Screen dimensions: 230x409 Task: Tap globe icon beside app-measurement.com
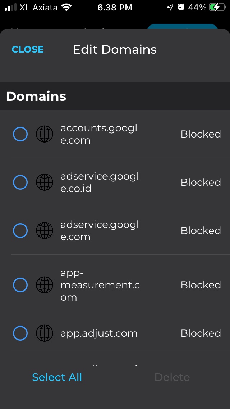45,285
